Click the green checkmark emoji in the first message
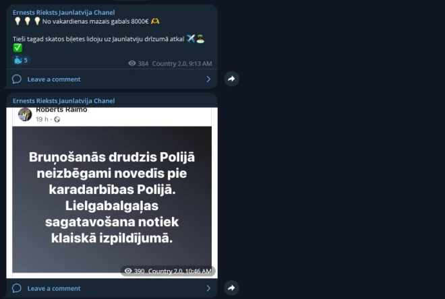445x299 pixels. tap(18, 48)
